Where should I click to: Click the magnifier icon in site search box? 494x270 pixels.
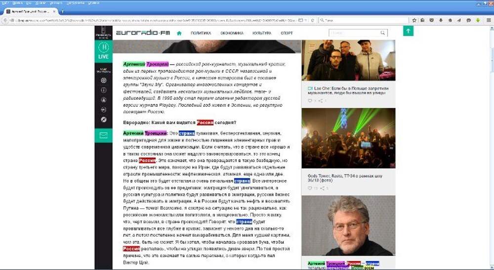pyautogui.click(x=383, y=33)
